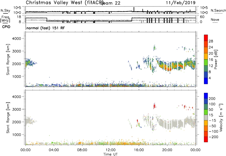Screen dimensions: 226x156
Task: Pick the yellow Power colorbar segment between 16 and 20
Action: point(206,56)
